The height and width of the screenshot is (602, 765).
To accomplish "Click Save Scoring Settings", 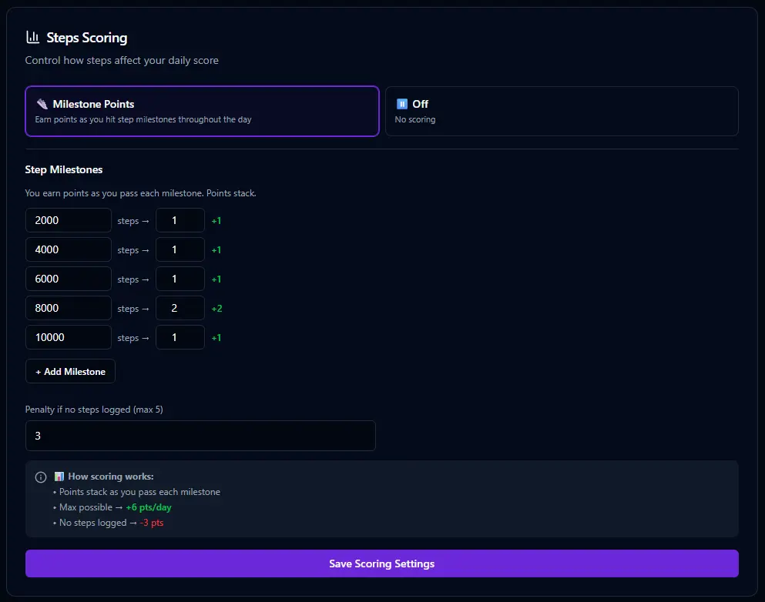I will click(381, 563).
